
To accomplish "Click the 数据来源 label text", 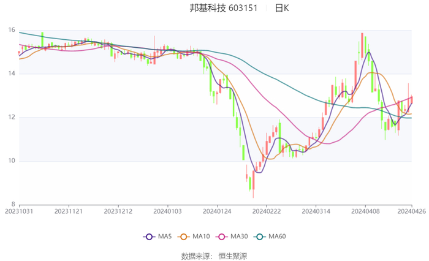I will (x=197, y=256).
